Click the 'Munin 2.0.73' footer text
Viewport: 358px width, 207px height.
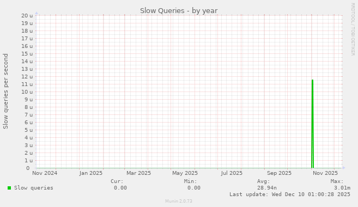[179, 201]
